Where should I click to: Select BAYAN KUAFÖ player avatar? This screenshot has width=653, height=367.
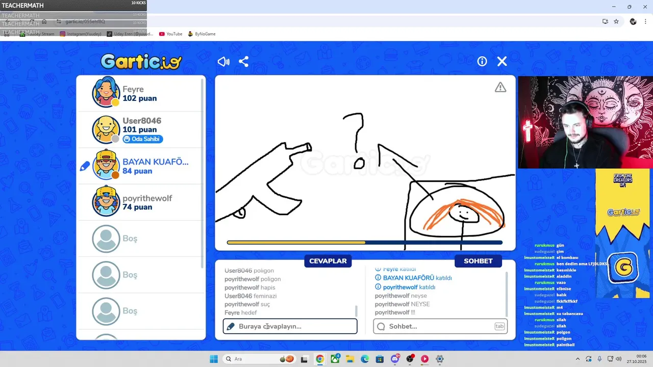point(106,166)
